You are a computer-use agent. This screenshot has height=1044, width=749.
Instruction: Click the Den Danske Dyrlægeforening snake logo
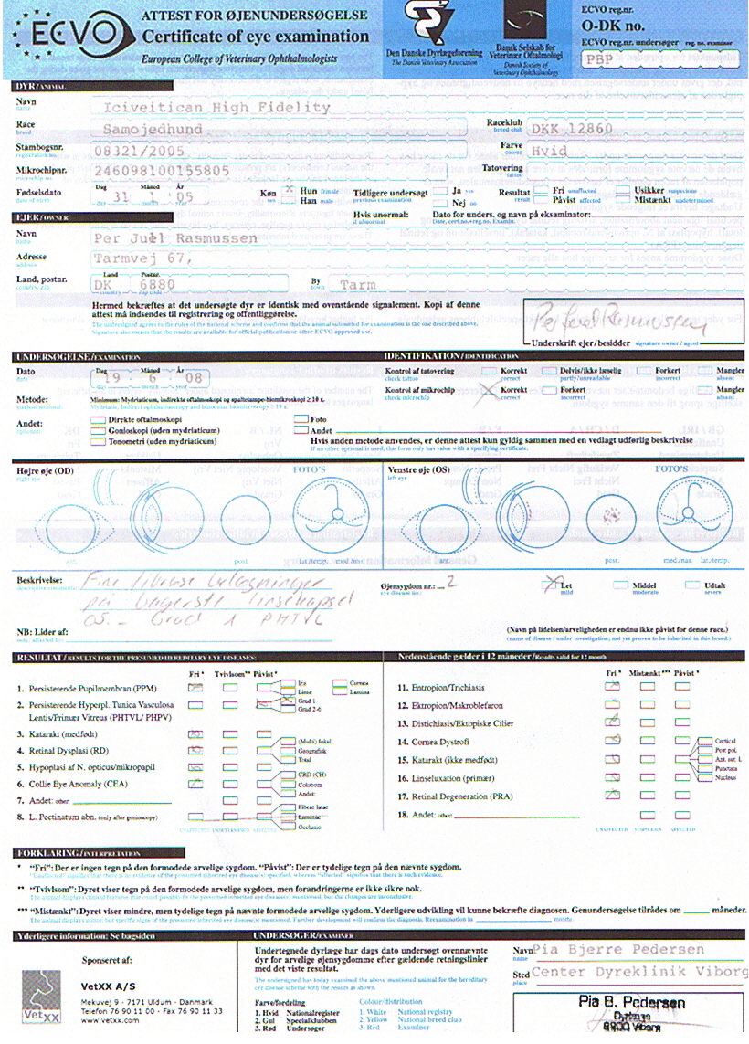pyautogui.click(x=428, y=23)
